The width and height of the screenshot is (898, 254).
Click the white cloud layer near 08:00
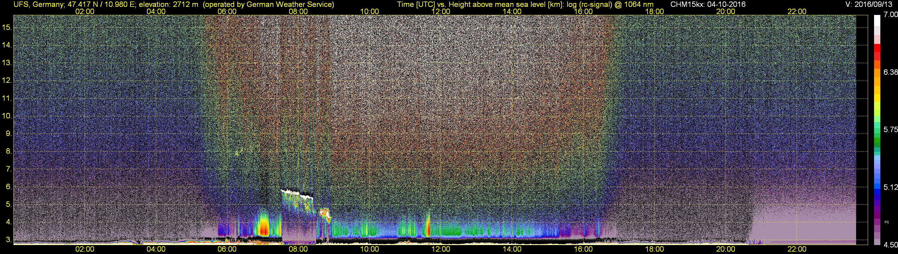pos(296,194)
